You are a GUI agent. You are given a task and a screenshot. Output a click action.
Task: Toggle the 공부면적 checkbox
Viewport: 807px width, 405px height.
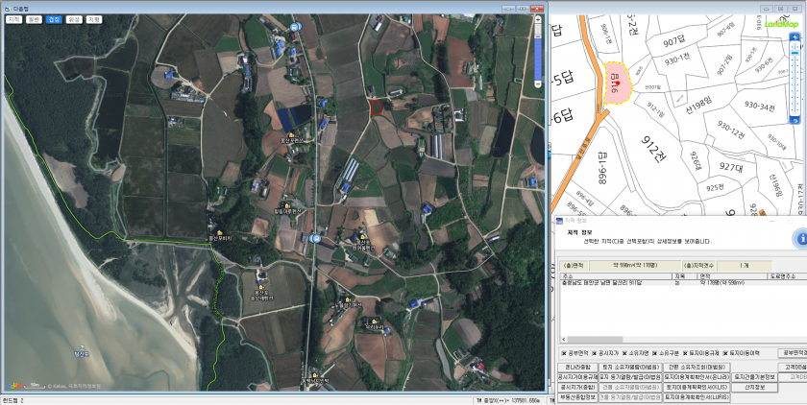click(564, 353)
